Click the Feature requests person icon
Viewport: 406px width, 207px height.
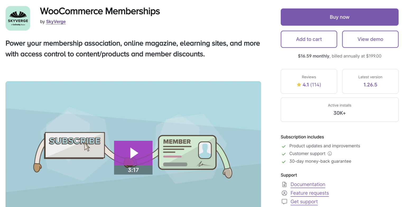tap(284, 193)
